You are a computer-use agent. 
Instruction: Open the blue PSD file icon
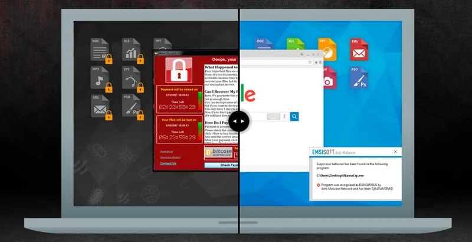click(x=359, y=77)
